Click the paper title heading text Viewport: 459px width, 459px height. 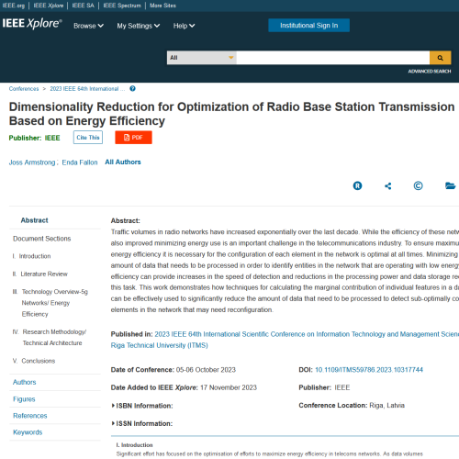[x=231, y=114]
